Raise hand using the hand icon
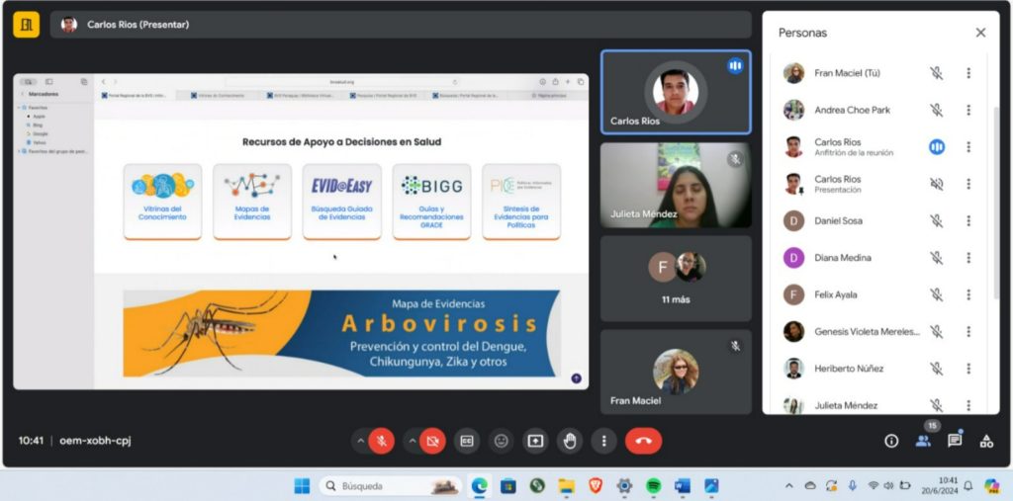The height and width of the screenshot is (501, 1013). (x=570, y=441)
